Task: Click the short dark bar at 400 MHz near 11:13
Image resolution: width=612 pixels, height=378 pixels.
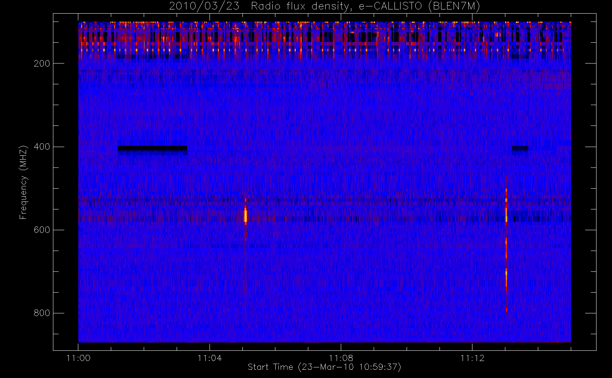Action: 520,148
